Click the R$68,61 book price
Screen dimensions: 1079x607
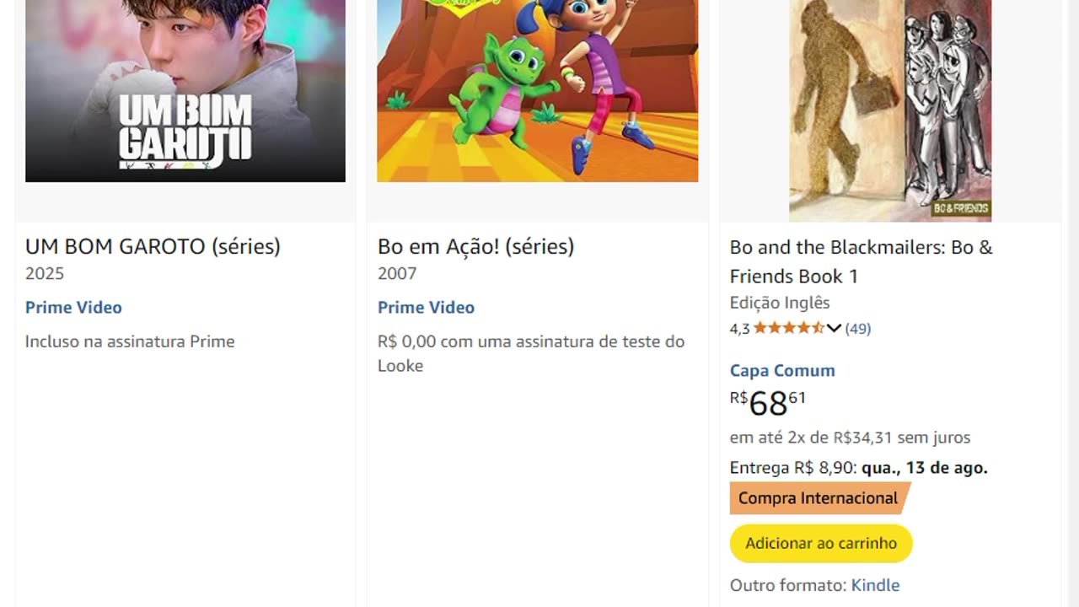pyautogui.click(x=768, y=403)
